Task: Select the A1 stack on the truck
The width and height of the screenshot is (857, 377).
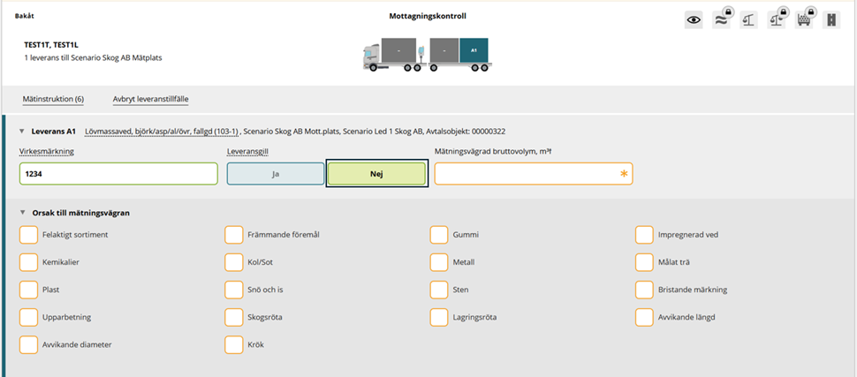Action: pyautogui.click(x=474, y=50)
